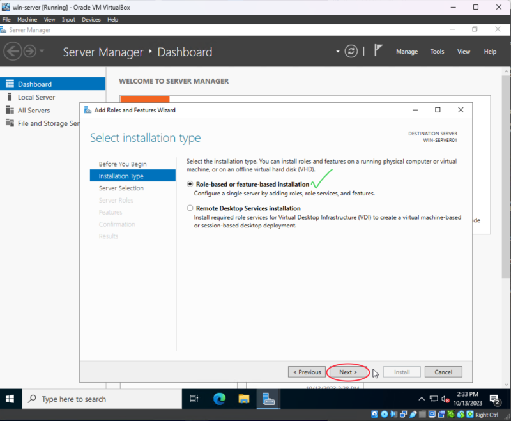Open the Manage menu
Image resolution: width=511 pixels, height=421 pixels.
pyautogui.click(x=407, y=52)
